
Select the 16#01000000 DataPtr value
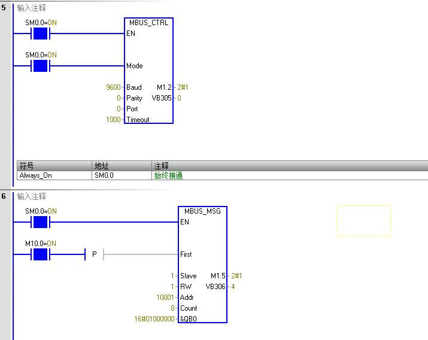pos(155,319)
